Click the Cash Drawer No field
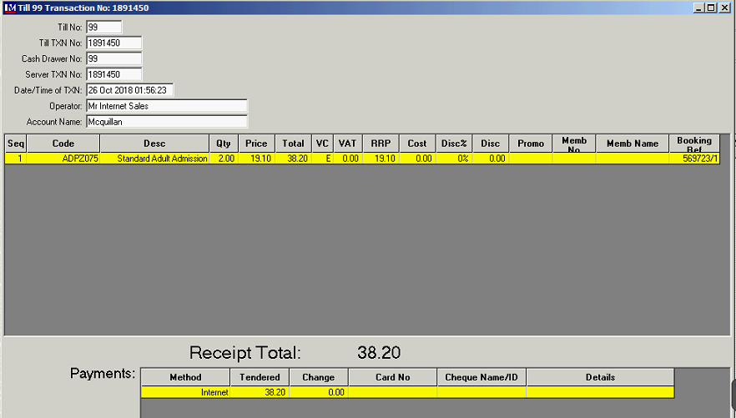Screen dimensions: 736x418 pos(114,58)
